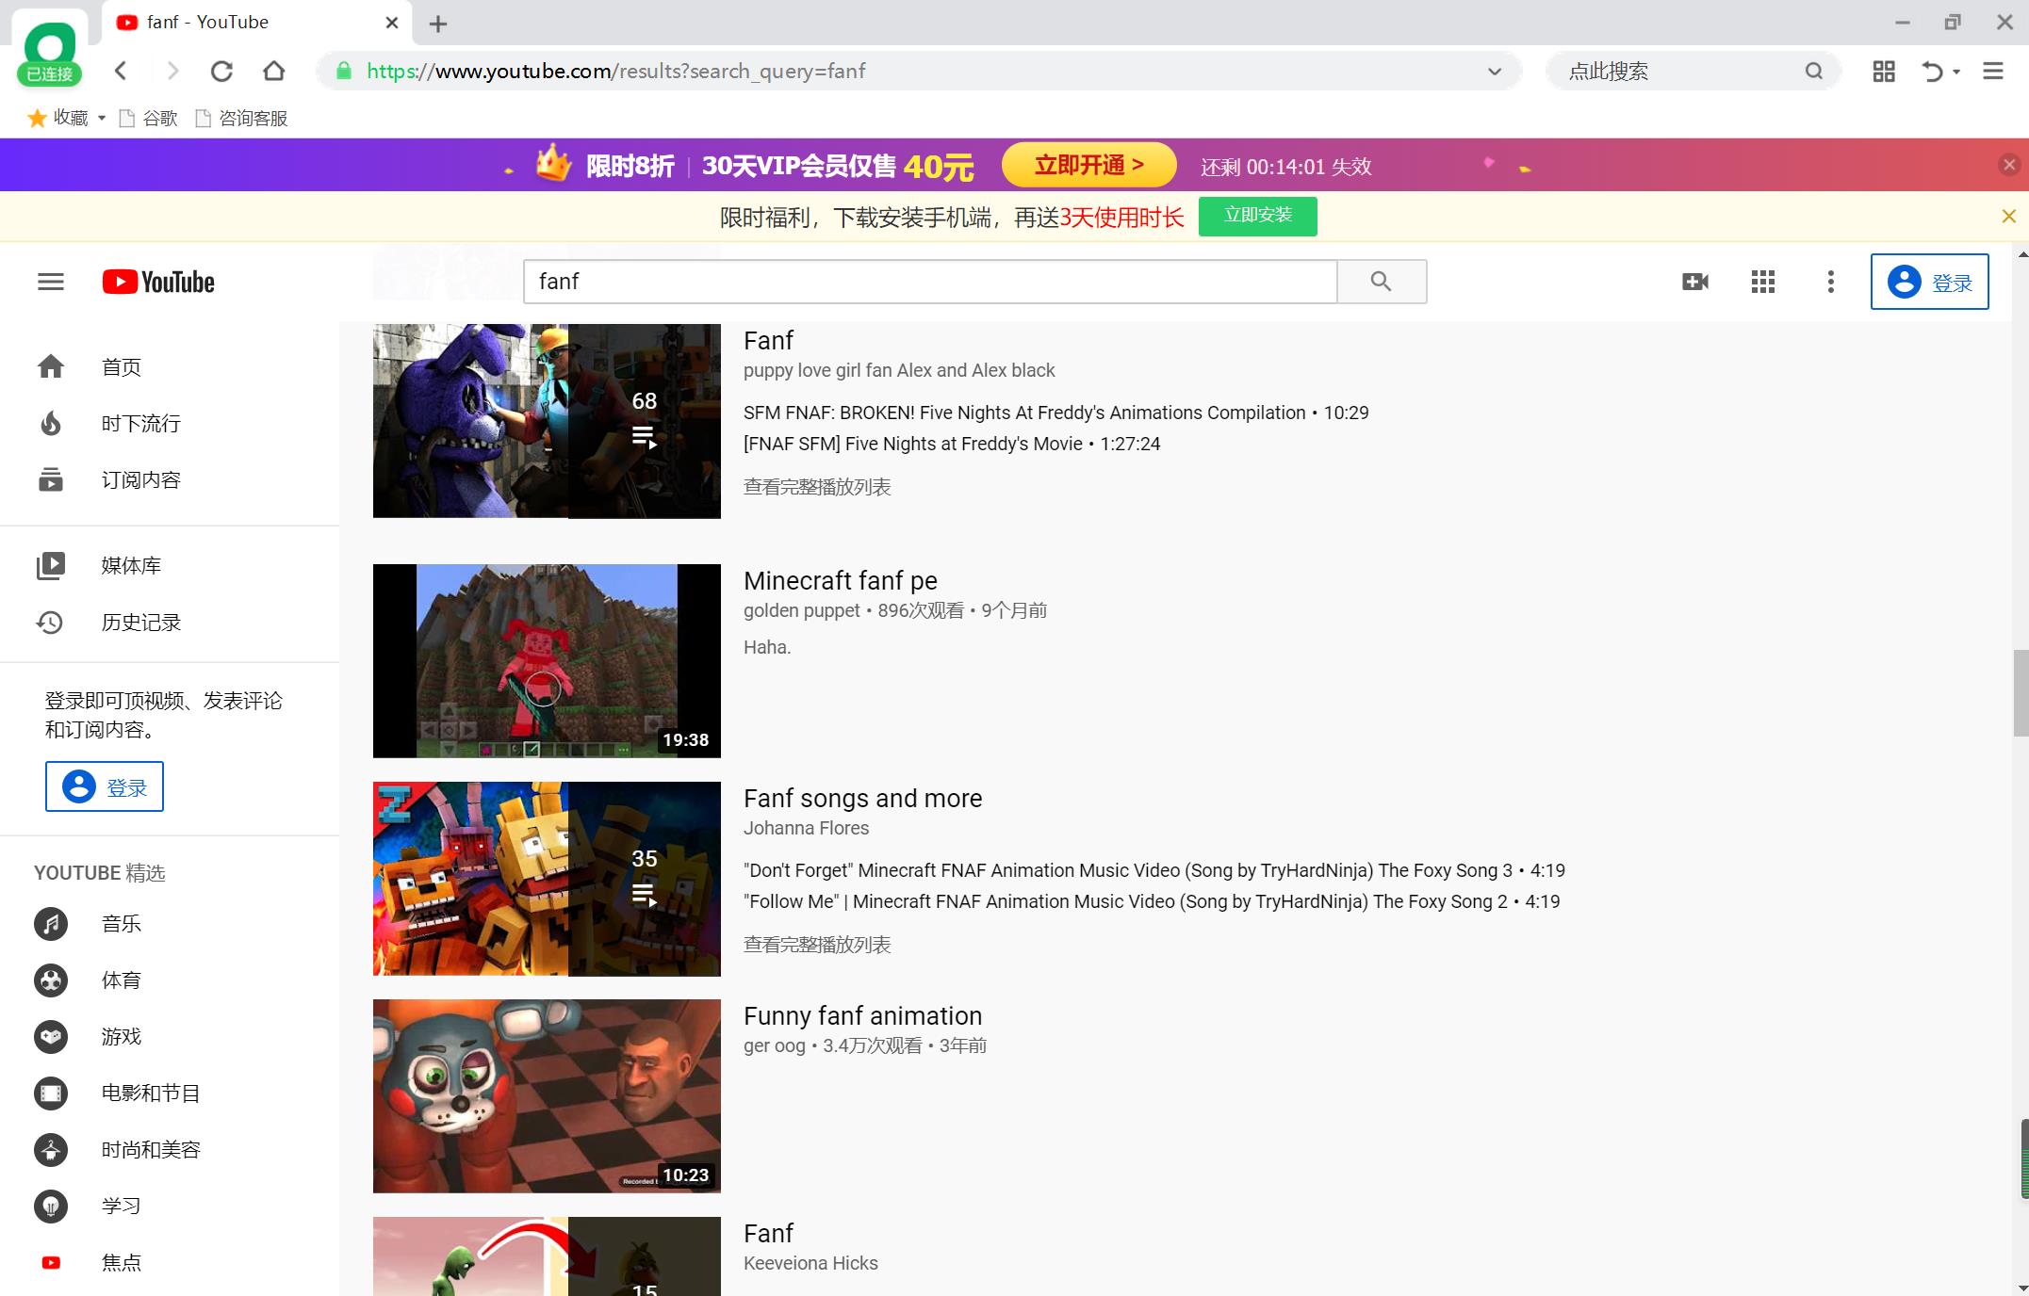Click the 游戏 gaming icon
The width and height of the screenshot is (2029, 1296).
point(51,1036)
